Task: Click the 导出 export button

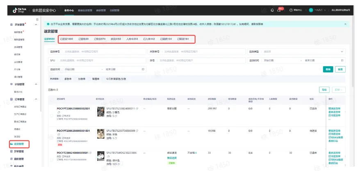Action: [324, 90]
